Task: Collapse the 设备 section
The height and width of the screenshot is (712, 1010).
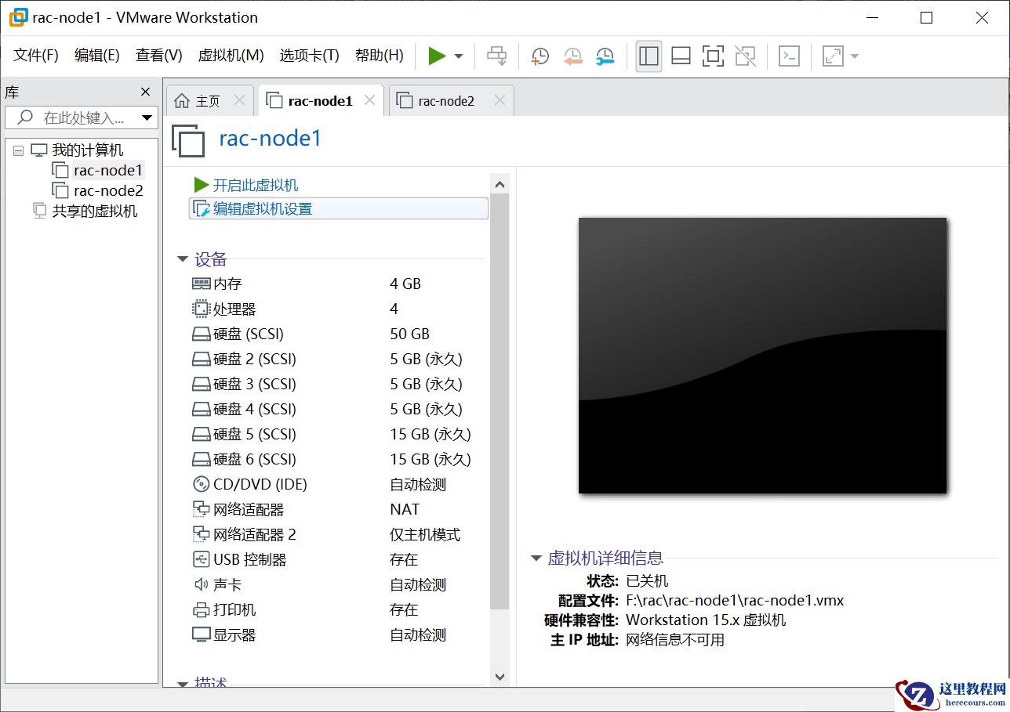Action: point(183,259)
